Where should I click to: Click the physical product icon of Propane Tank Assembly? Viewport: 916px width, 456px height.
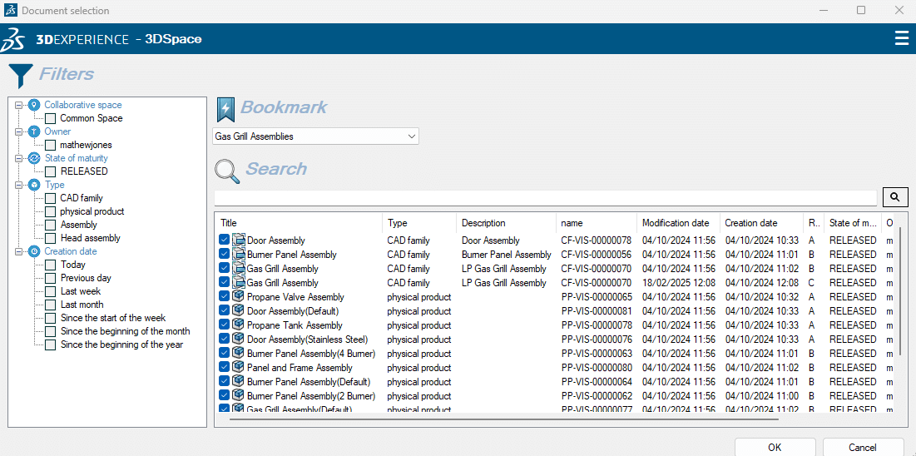(238, 325)
